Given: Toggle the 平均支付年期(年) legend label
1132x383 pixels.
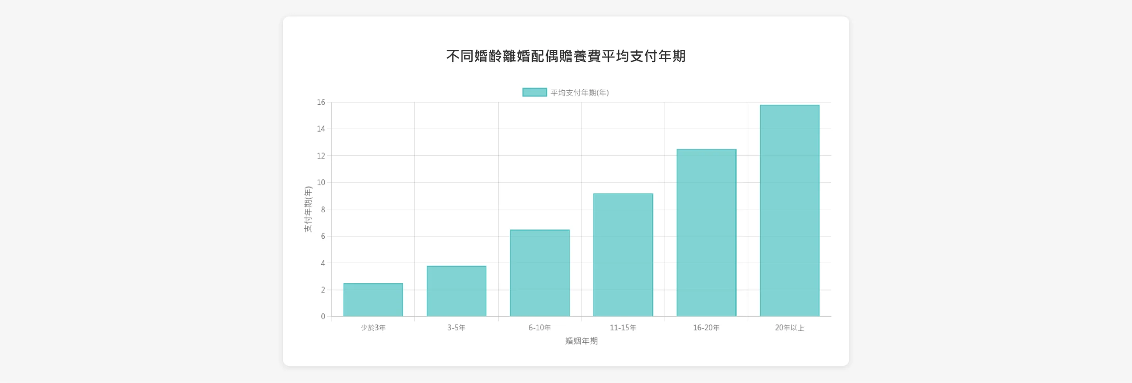Looking at the screenshot, I should point(579,93).
